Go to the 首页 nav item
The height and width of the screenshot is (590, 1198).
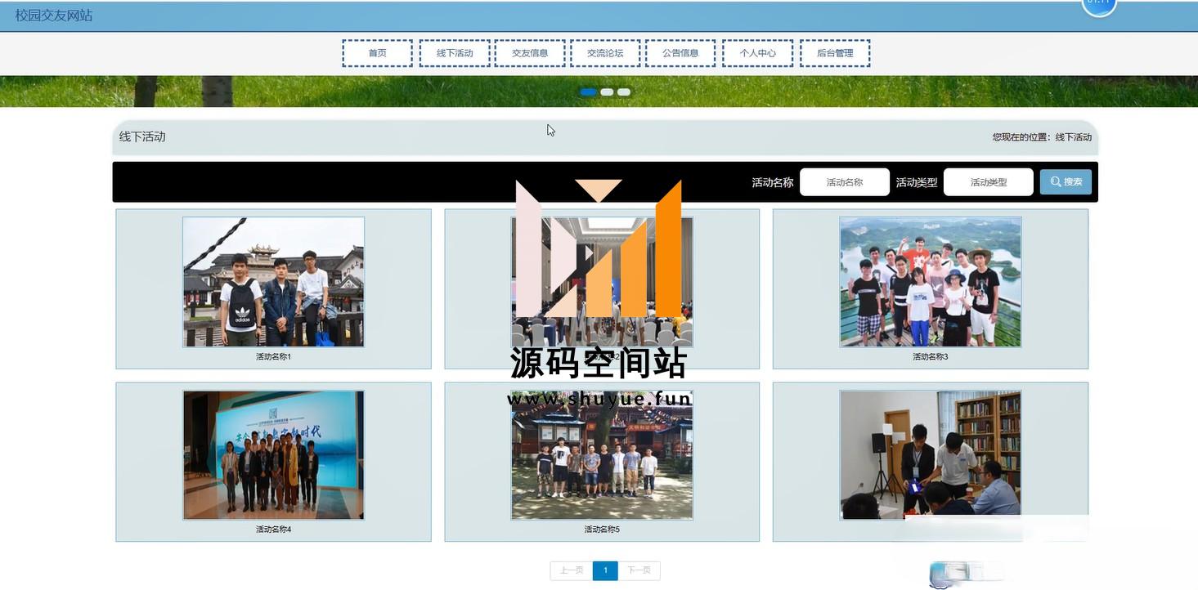377,53
